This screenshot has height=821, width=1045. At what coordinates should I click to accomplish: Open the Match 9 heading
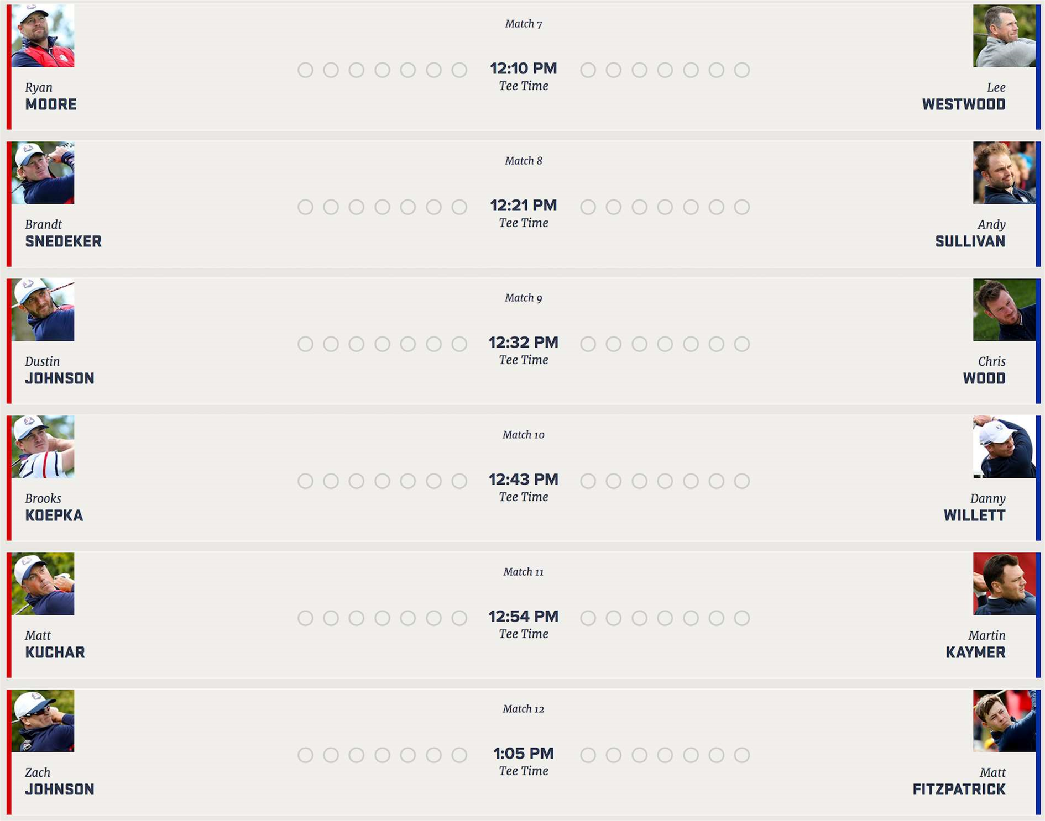(x=524, y=298)
